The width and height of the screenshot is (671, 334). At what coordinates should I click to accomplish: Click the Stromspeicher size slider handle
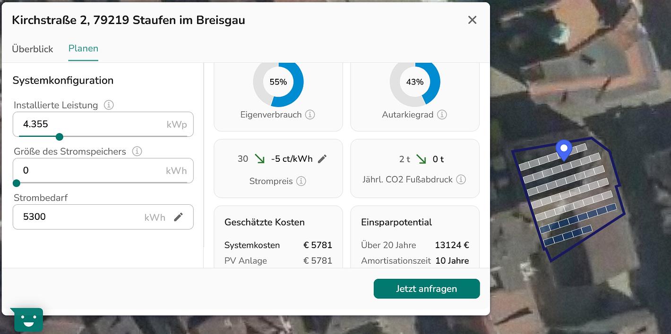17,183
